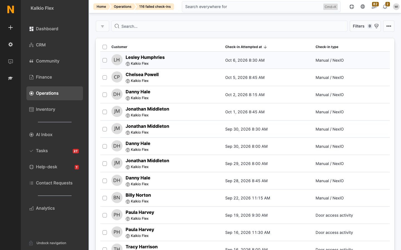The height and width of the screenshot is (250, 401).
Task: Click the lock icon beside Undock navigation
Action: click(31, 243)
